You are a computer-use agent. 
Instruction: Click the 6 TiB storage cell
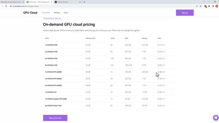(144, 65)
